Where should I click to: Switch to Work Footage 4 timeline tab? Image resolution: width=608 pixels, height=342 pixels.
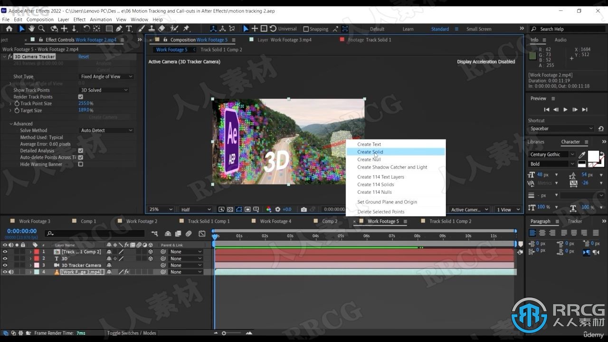click(275, 221)
